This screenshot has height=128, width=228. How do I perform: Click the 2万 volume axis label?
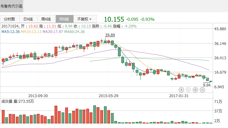click(217, 121)
